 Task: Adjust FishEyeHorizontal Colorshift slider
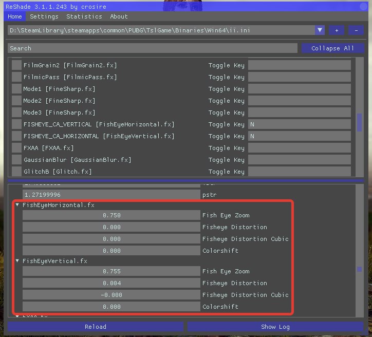tap(111, 251)
